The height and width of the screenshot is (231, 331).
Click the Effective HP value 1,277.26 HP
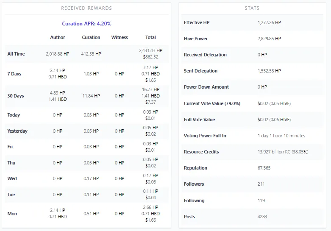tap(269, 22)
